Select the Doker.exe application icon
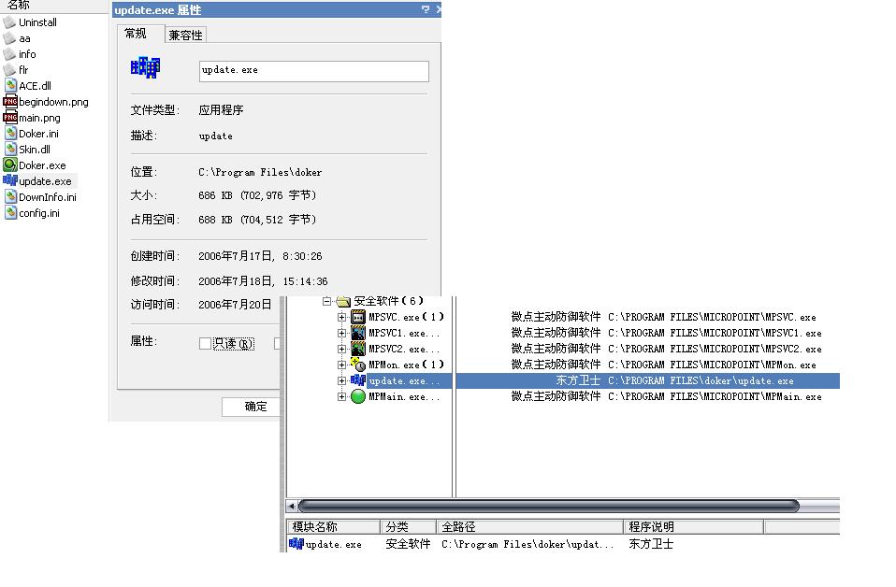 tap(10, 165)
